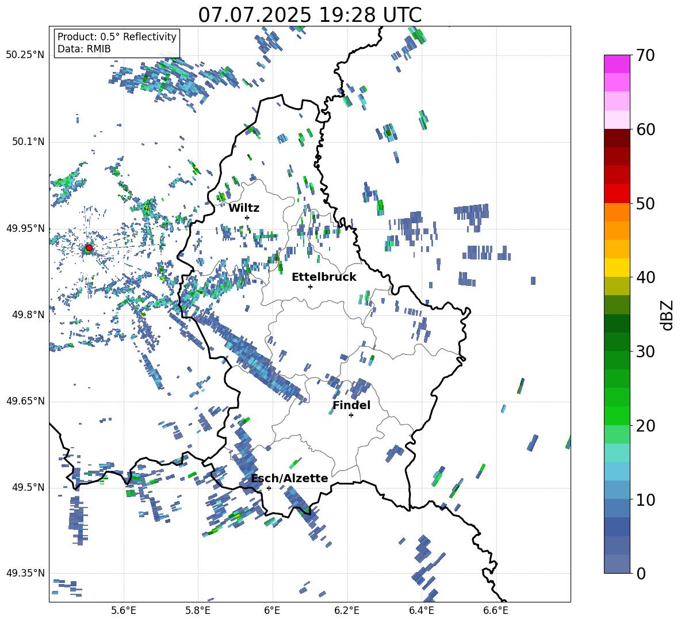Viewport: 681px width, 622px height.
Task: Click the 70 tick on the colorbar
Action: pos(645,55)
